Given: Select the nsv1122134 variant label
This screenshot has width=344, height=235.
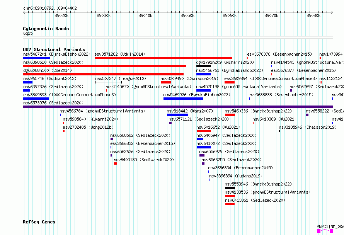Looking at the screenshot, I should (331, 78).
